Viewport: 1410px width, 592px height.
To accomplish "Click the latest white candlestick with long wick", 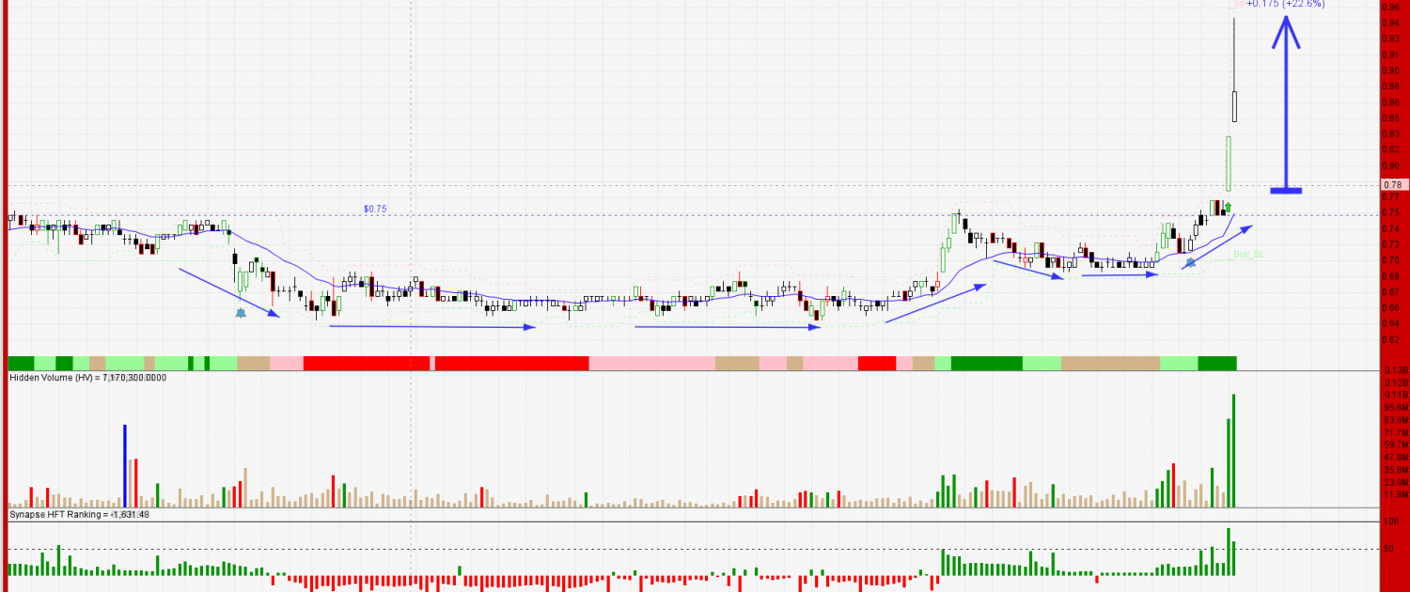I will (x=1234, y=105).
